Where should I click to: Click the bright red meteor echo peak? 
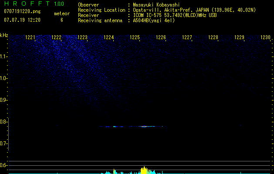point(144,126)
